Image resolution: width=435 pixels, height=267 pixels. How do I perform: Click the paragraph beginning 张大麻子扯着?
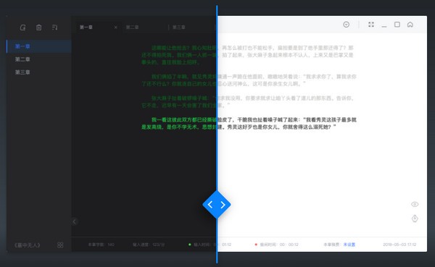point(247,101)
